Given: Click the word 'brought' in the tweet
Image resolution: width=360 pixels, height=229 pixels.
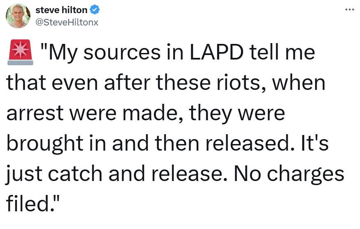Looking at the screenshot, I should pos(45,144).
